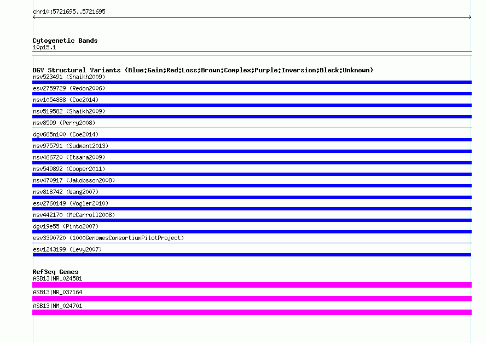Open esv2760149 (Vogler2010) variant label

coord(71,203)
